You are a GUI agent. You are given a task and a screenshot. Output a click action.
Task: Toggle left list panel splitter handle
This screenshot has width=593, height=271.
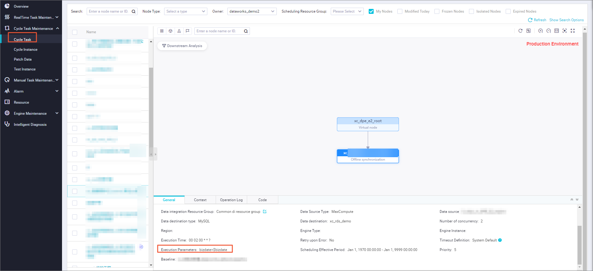tap(153, 154)
